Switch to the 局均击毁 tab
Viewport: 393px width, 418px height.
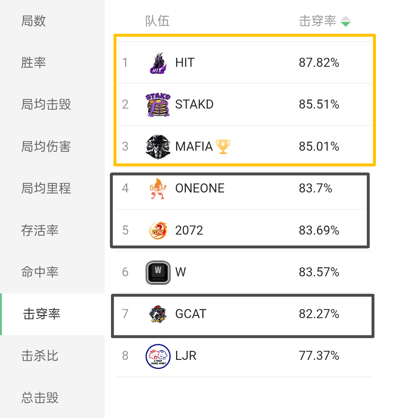tap(46, 105)
